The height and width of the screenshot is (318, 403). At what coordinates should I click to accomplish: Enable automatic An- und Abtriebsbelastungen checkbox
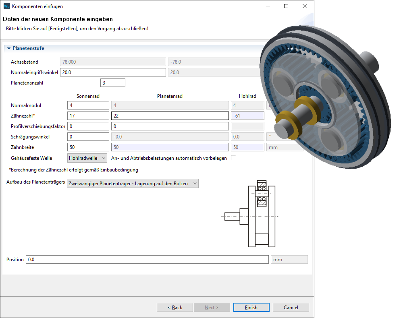233,158
